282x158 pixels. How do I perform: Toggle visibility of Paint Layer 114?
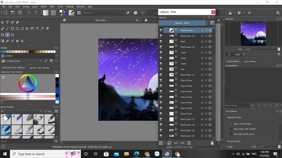(161, 47)
